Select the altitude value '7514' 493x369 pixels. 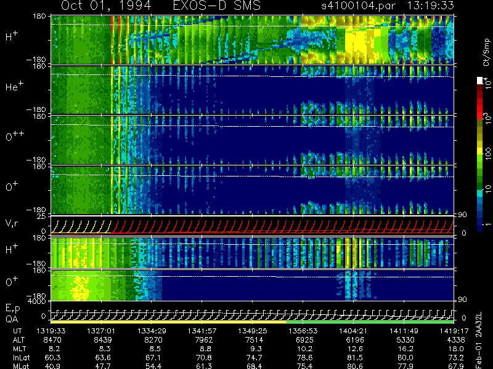tap(254, 340)
